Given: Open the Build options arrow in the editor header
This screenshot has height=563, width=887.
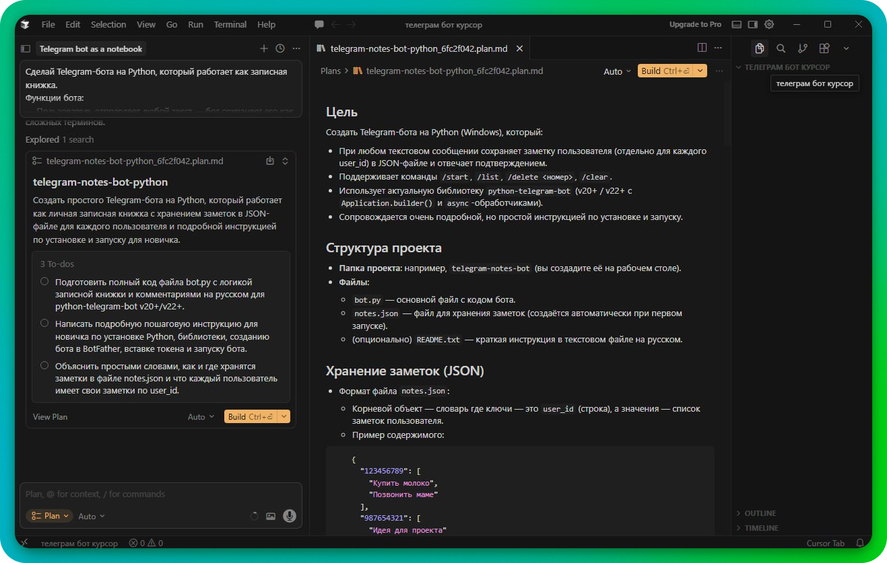Looking at the screenshot, I should tap(700, 71).
